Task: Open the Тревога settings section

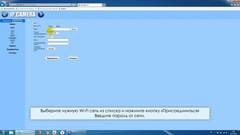Action: pos(12,46)
